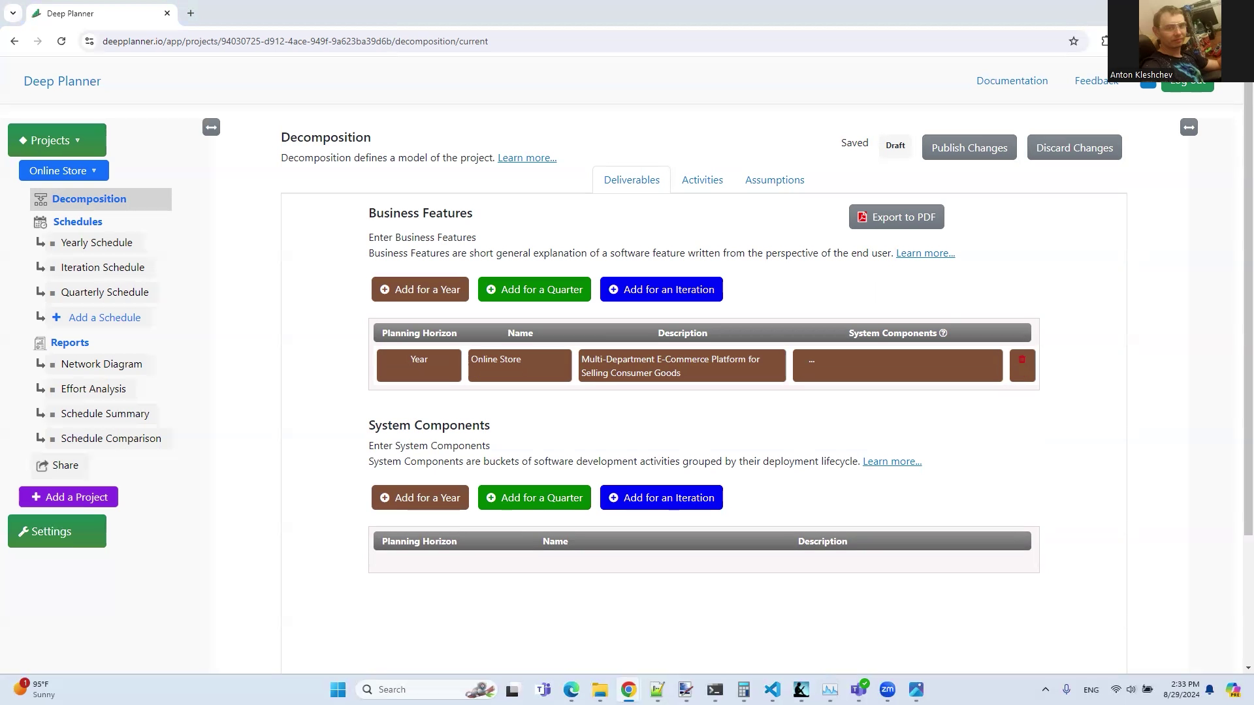Add a Business Feature for a Quarter

534,290
